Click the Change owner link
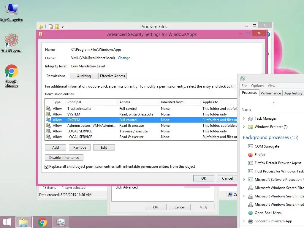This screenshot has width=304, height=228. [x=124, y=58]
